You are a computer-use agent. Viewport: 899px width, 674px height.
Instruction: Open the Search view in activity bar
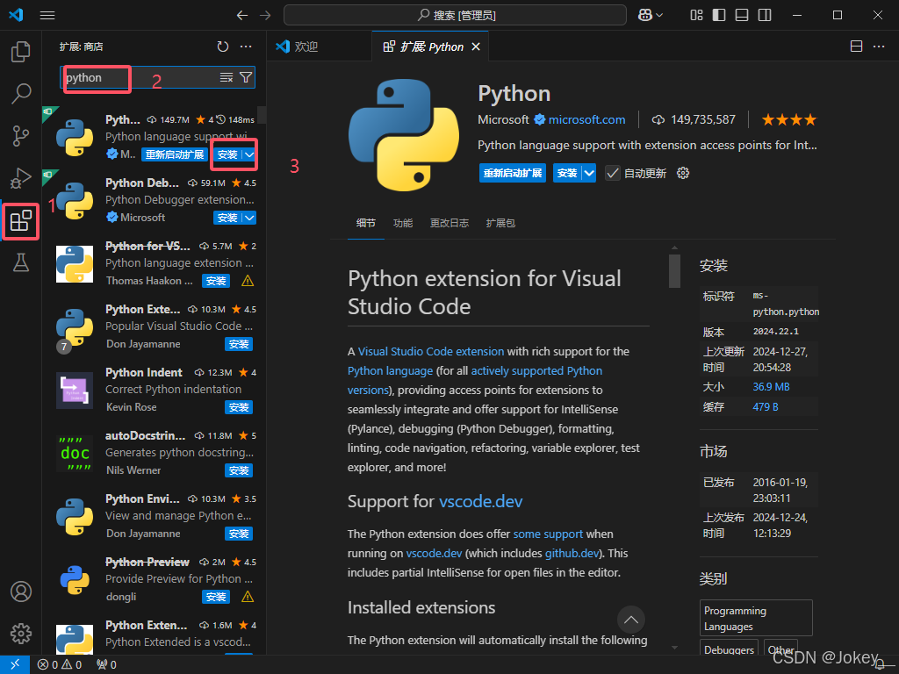(21, 93)
